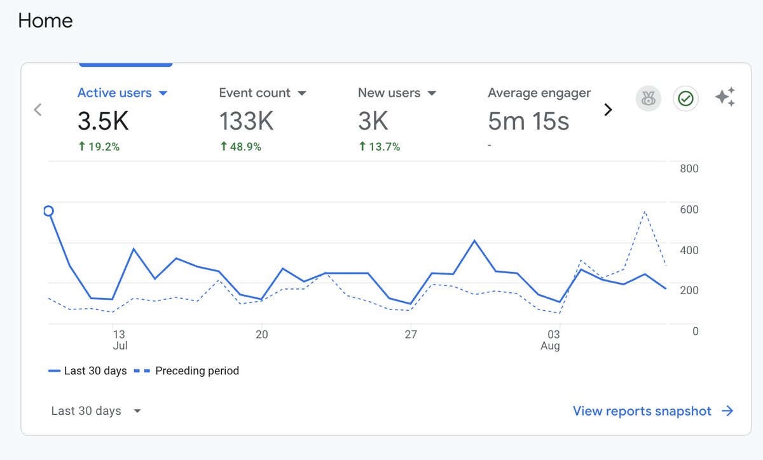Select the Average engagement time metric tab
This screenshot has height=460, width=763.
pos(539,93)
